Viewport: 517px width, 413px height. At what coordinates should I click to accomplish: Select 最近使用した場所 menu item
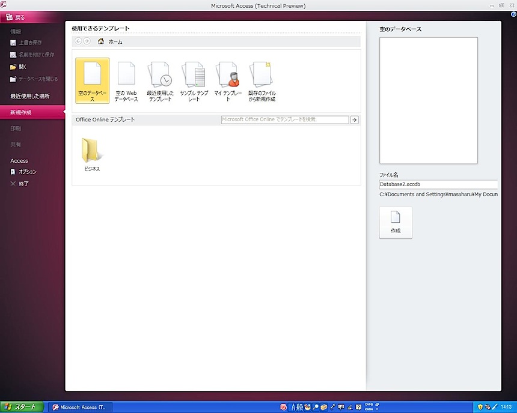30,96
